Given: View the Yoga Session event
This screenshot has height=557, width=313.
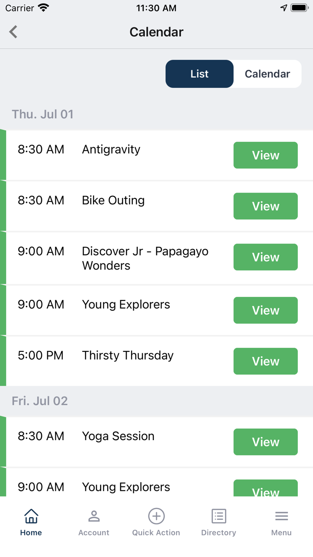Looking at the screenshot, I should click(266, 442).
